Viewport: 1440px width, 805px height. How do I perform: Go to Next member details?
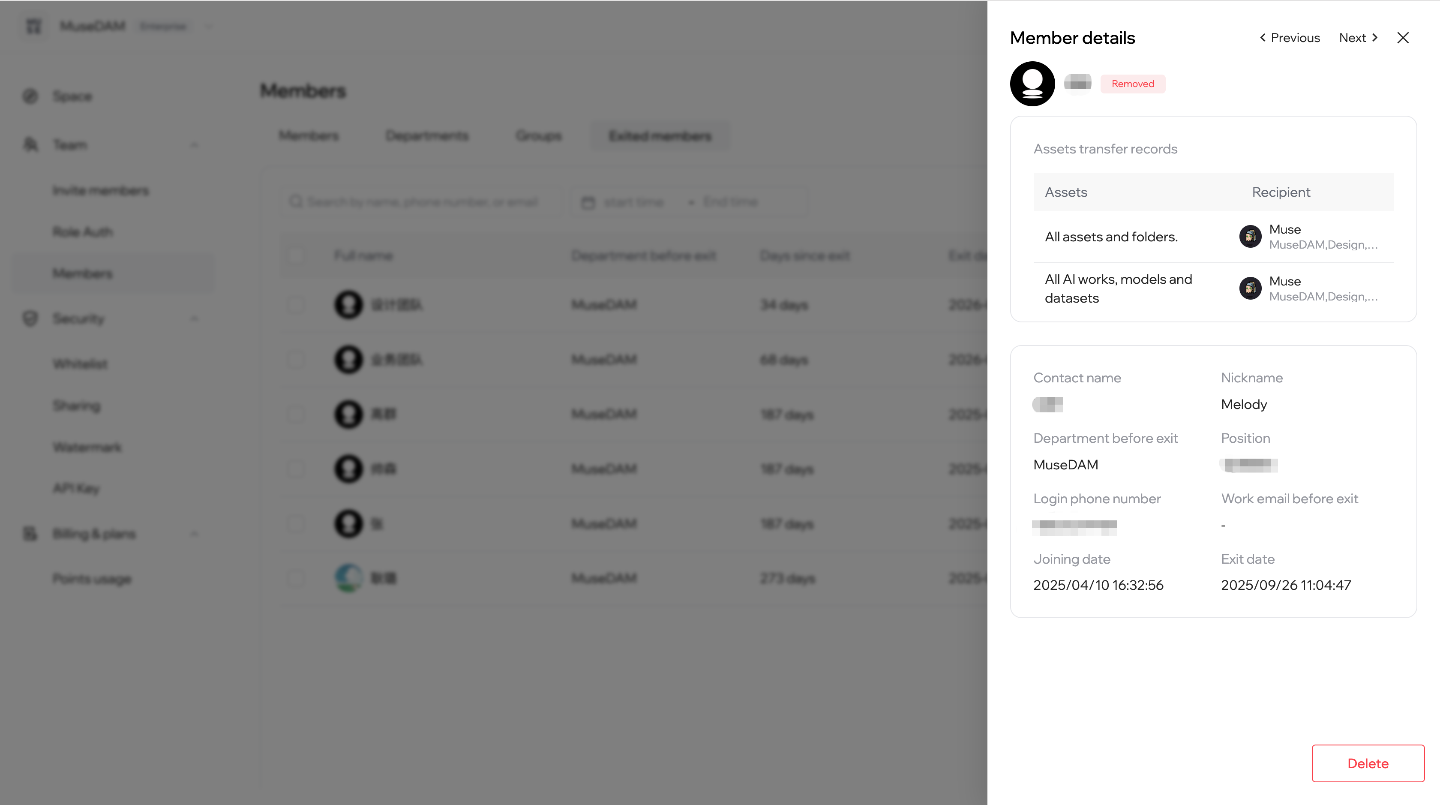[1359, 37]
